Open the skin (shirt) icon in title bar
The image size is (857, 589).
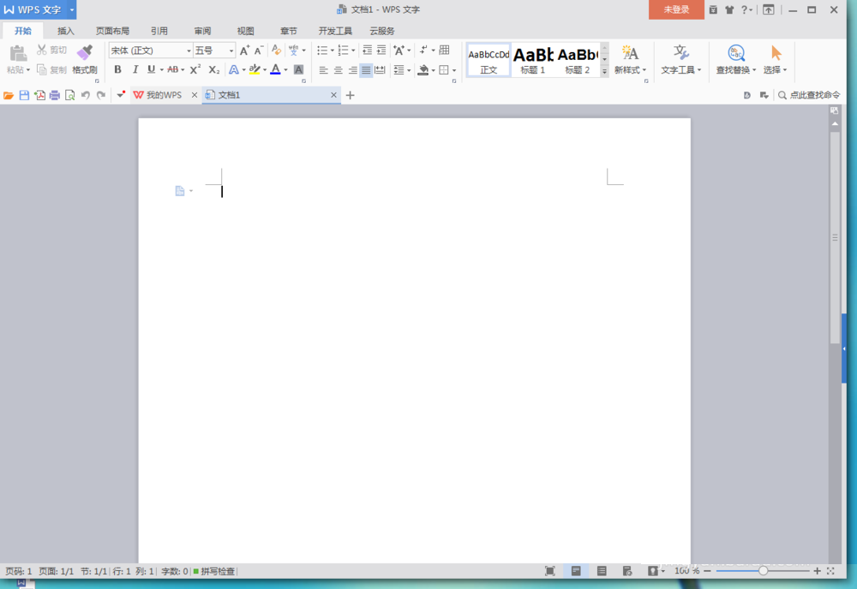click(729, 9)
